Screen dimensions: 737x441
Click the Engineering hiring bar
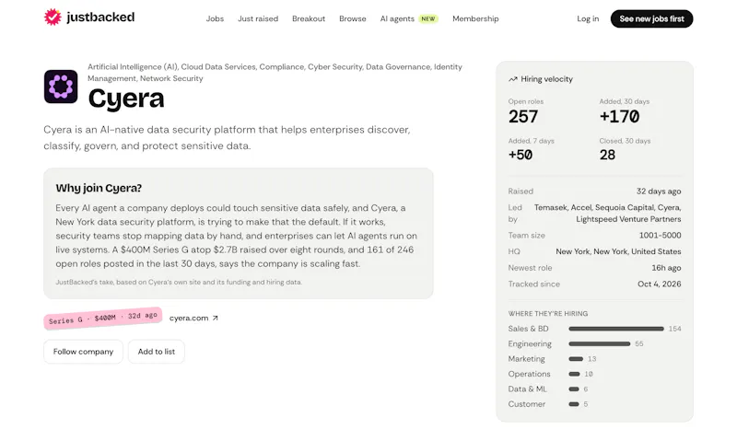[x=600, y=343]
